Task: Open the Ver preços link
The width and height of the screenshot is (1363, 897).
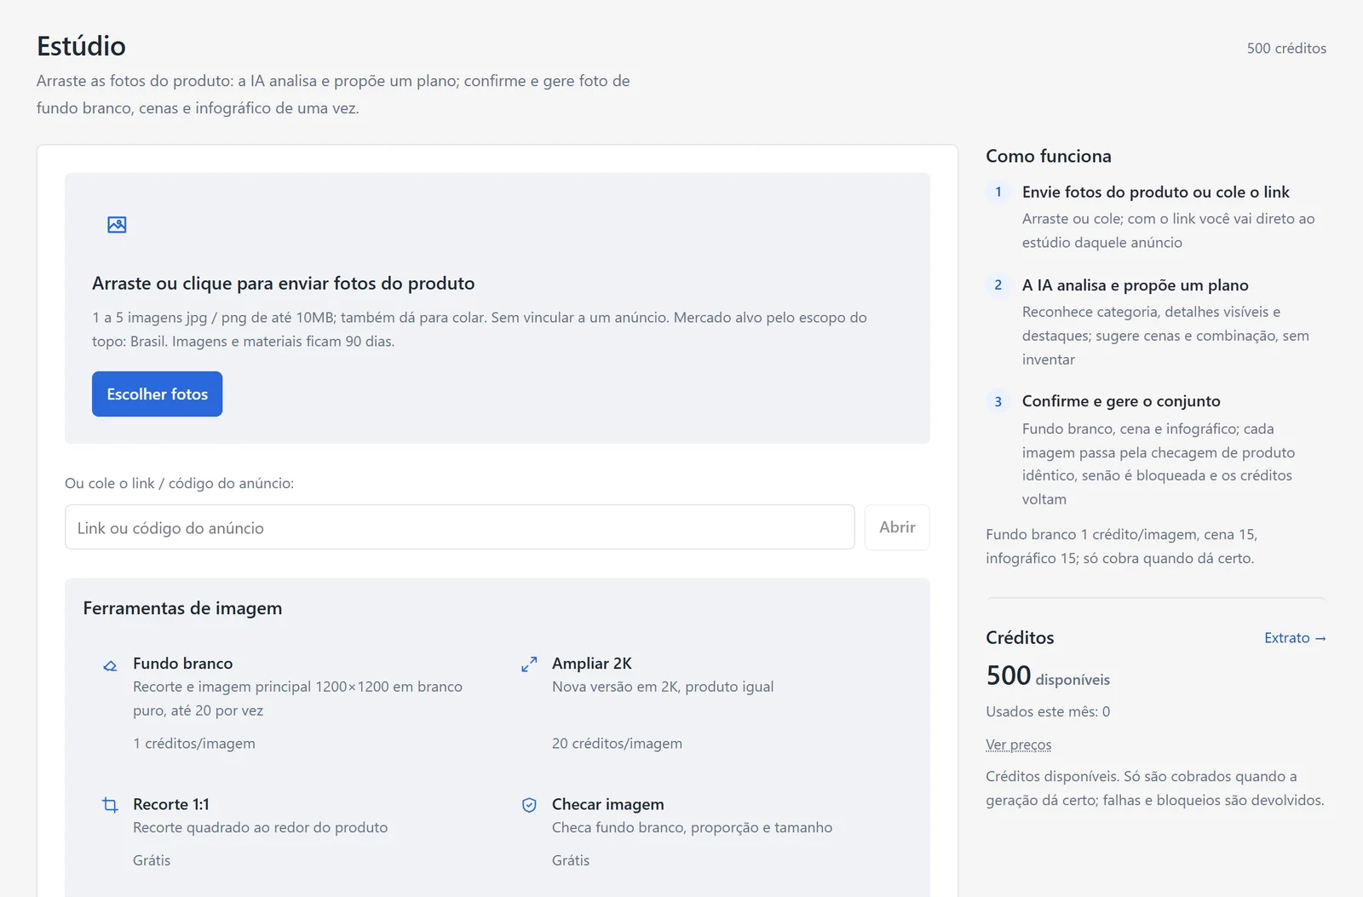Action: pos(1019,745)
